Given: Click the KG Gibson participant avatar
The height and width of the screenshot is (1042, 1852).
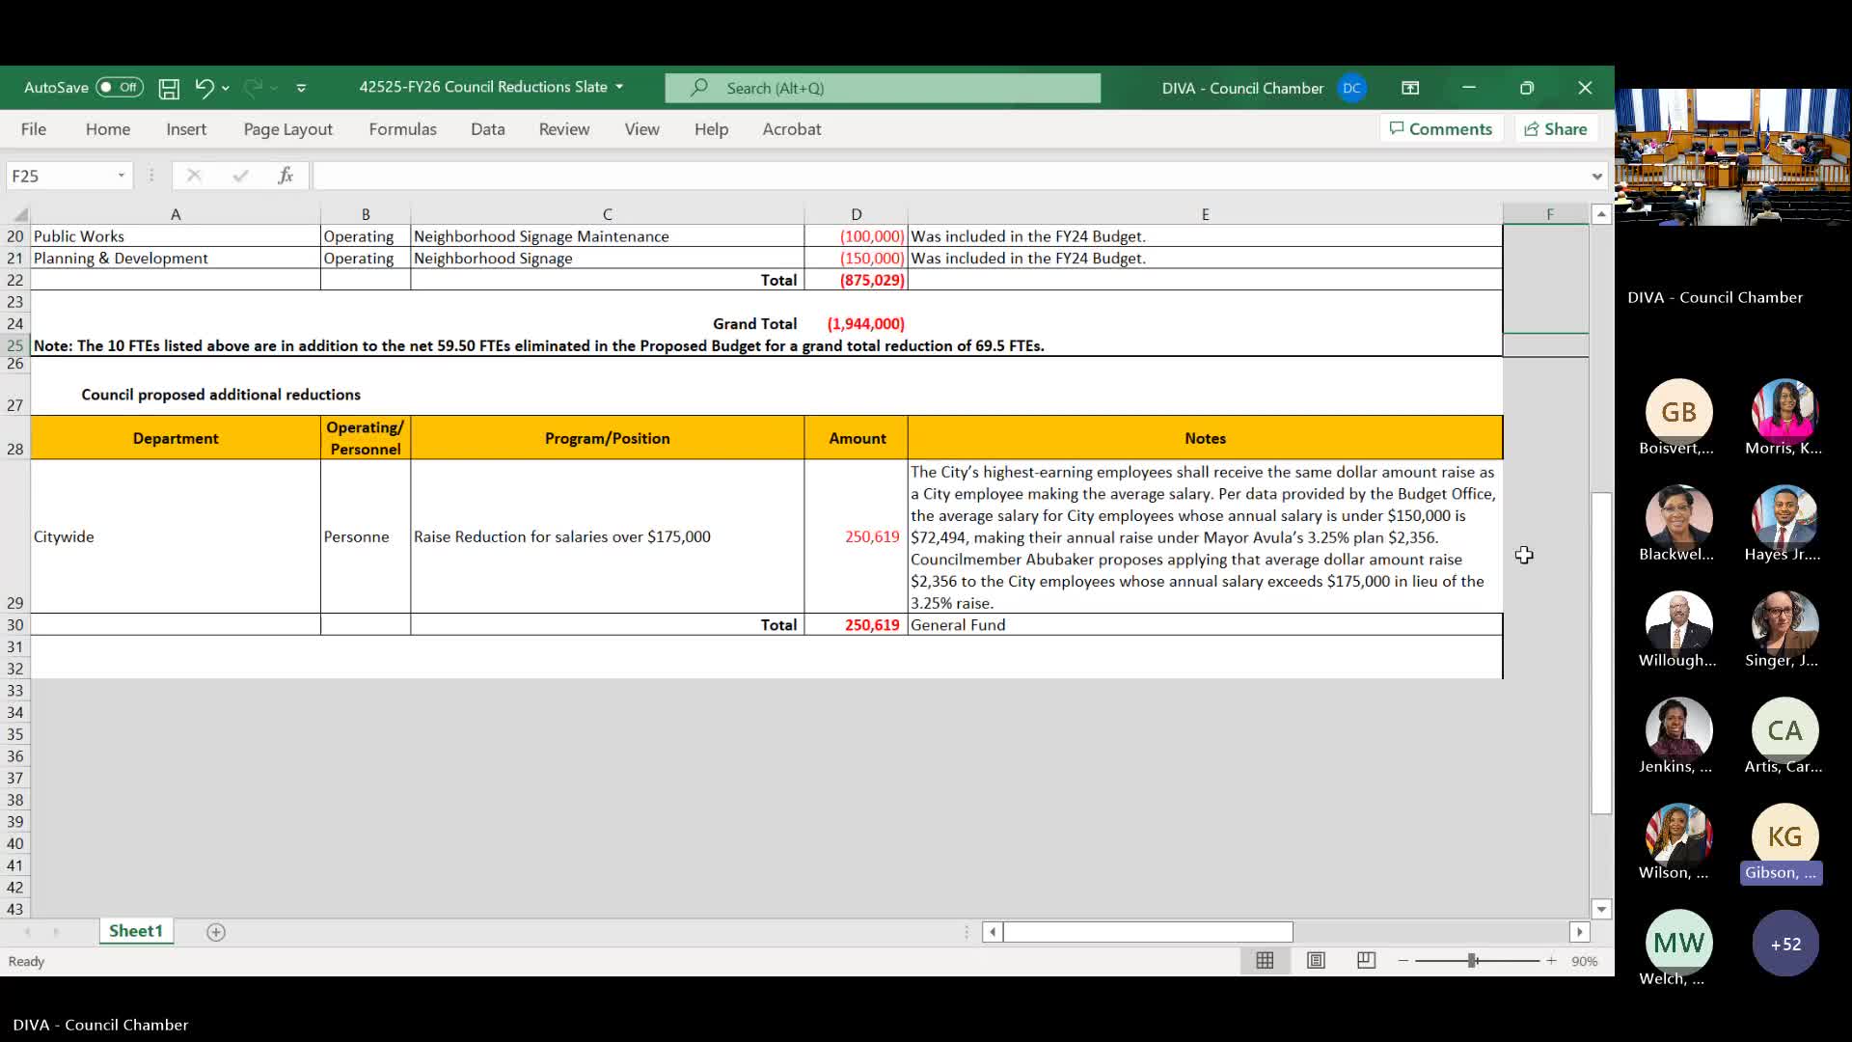Looking at the screenshot, I should coord(1784,836).
